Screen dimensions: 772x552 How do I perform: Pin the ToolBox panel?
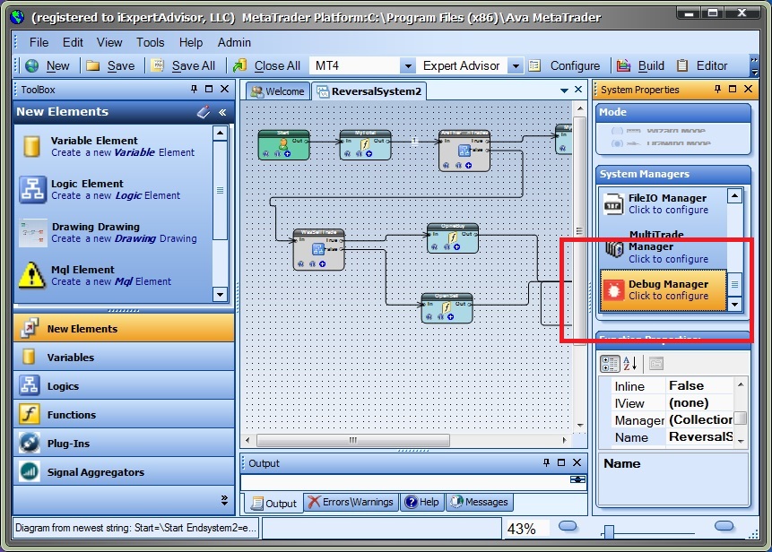click(194, 89)
